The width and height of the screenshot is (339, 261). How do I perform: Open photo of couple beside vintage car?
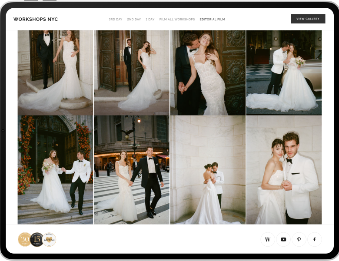pos(284,72)
